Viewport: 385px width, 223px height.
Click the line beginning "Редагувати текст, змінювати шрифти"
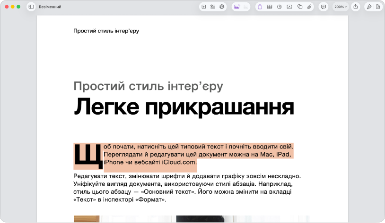(x=187, y=176)
